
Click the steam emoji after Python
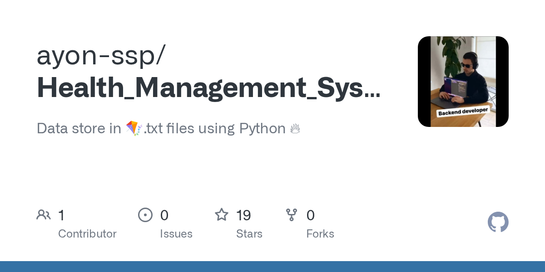coord(295,129)
